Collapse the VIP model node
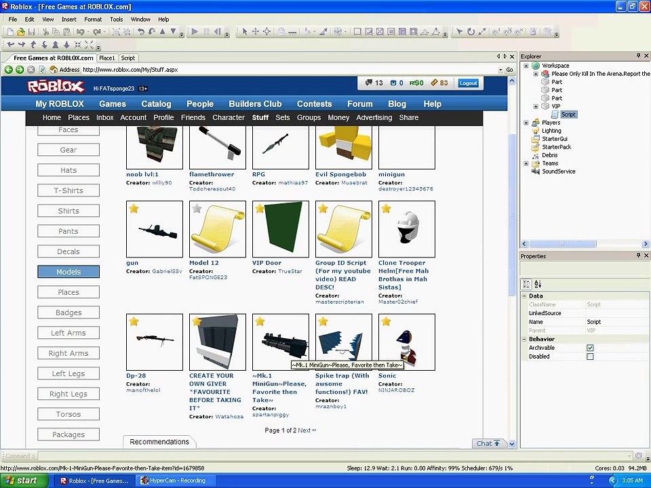This screenshot has height=488, width=651. pyautogui.click(x=536, y=106)
